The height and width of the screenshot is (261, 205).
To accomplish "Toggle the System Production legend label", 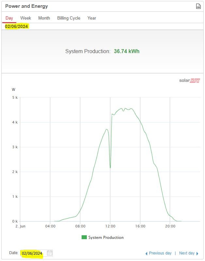I will (x=106, y=237).
